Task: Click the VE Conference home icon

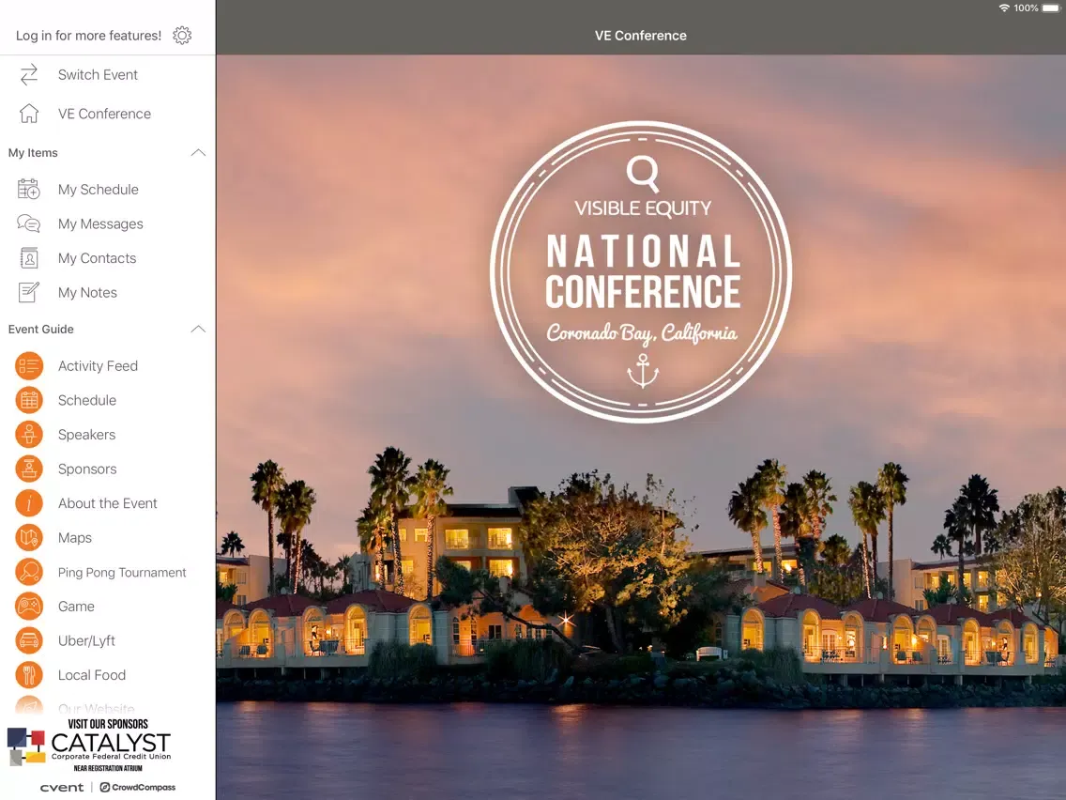Action: (28, 114)
